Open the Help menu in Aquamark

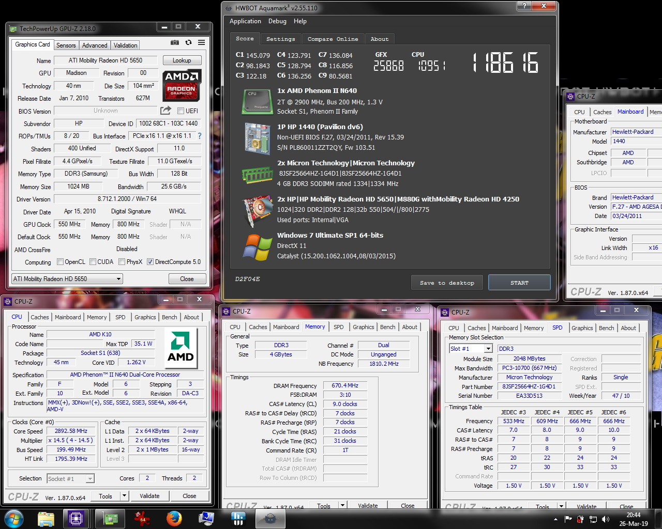pos(300,21)
